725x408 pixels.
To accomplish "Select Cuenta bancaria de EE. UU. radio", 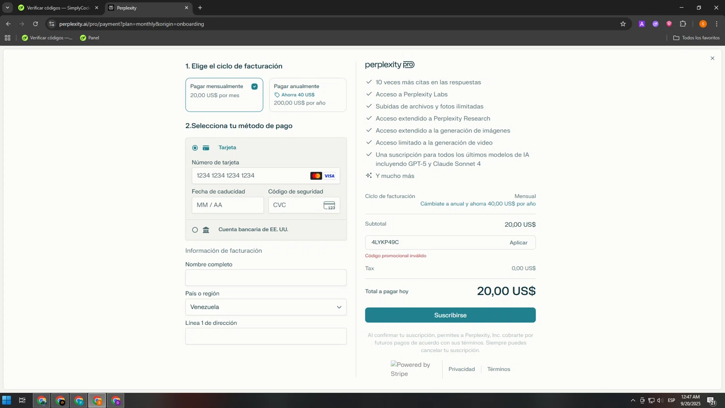I will 195,230.
